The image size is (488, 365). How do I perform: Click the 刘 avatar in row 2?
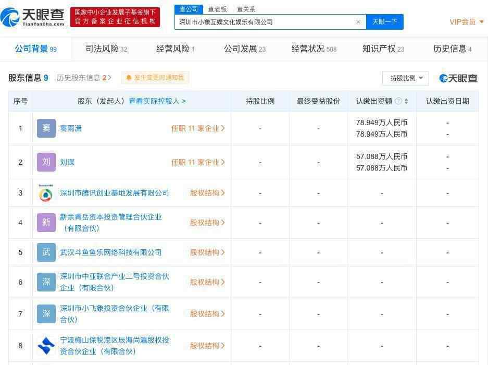[46, 162]
